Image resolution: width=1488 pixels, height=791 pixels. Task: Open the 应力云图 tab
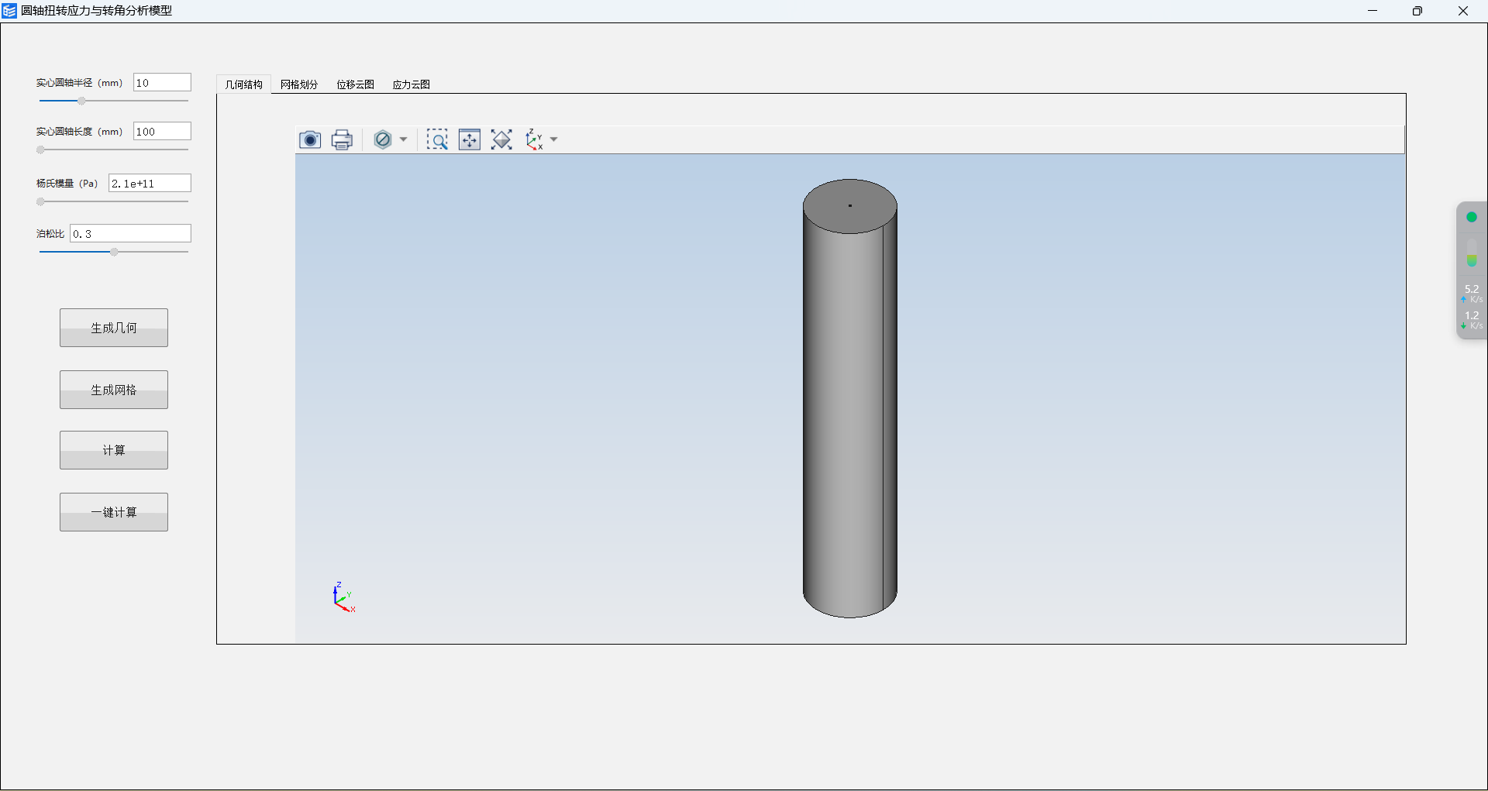pos(411,84)
